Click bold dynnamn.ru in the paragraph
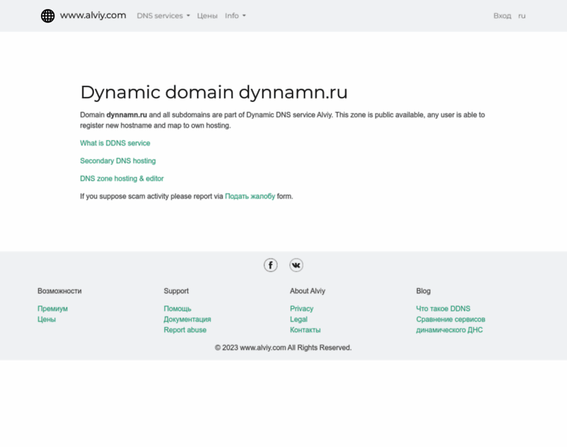The width and height of the screenshot is (567, 447). [x=127, y=115]
